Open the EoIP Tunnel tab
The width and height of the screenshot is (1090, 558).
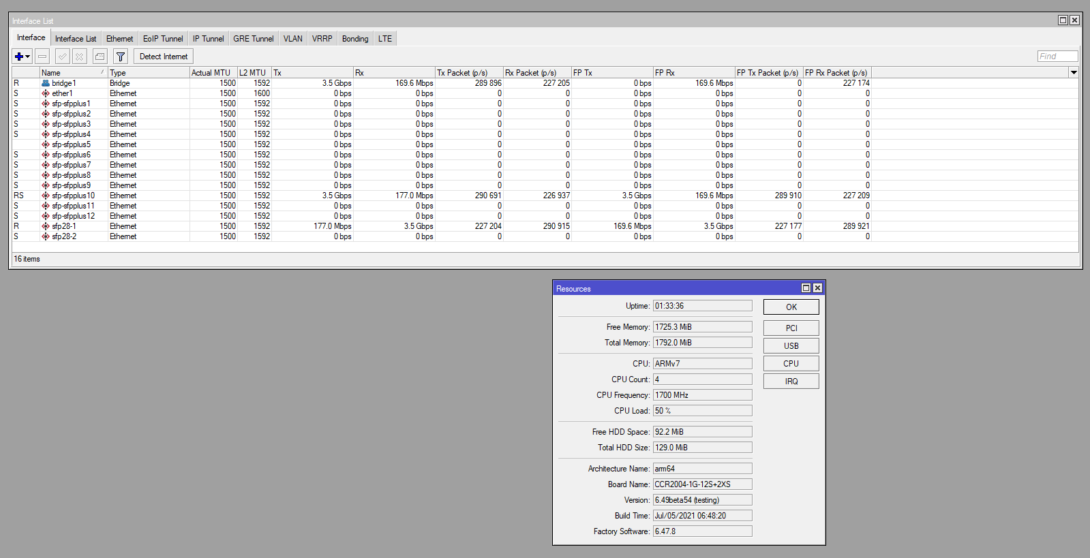[163, 39]
